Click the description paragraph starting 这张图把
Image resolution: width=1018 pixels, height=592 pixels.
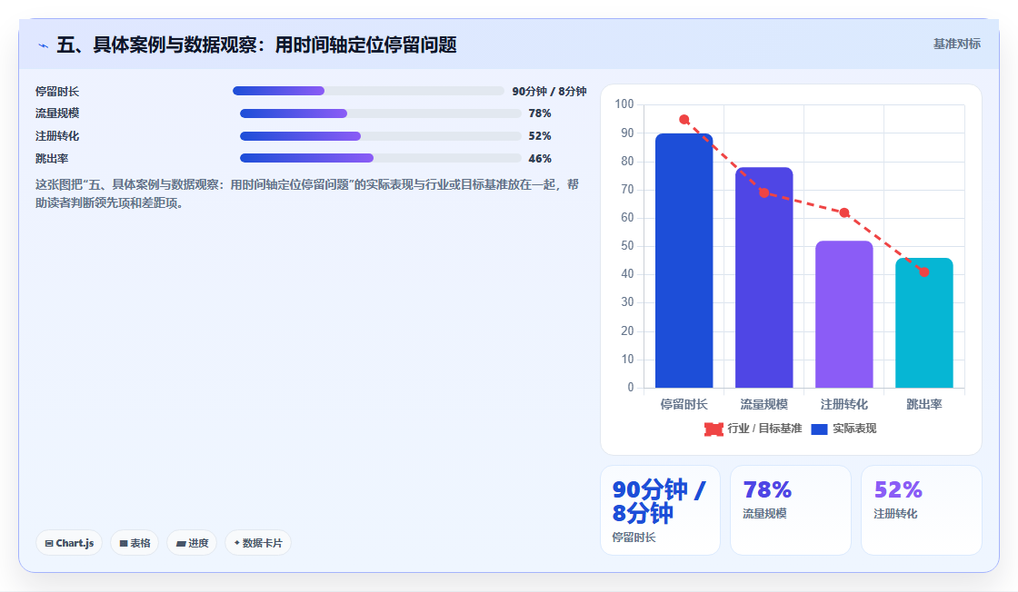point(307,194)
